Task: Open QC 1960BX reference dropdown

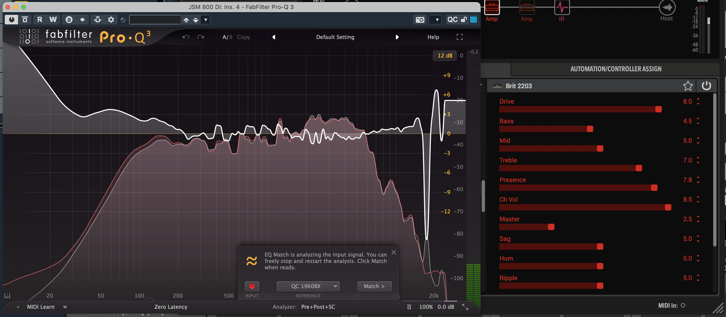Action: point(308,286)
